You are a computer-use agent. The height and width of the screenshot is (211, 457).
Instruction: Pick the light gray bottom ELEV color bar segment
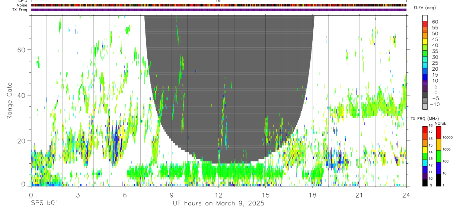pyautogui.click(x=425, y=107)
